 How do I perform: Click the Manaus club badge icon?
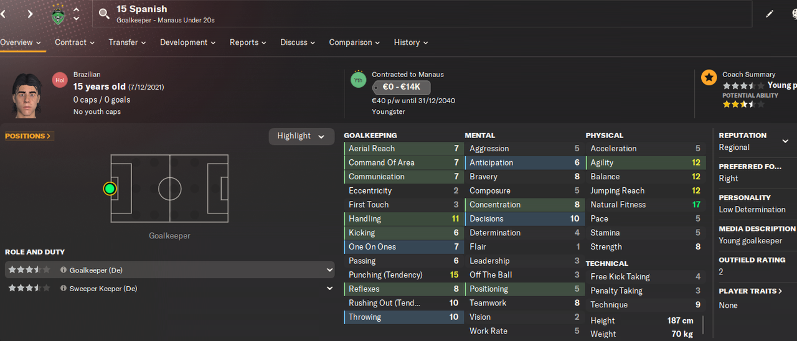tap(58, 14)
